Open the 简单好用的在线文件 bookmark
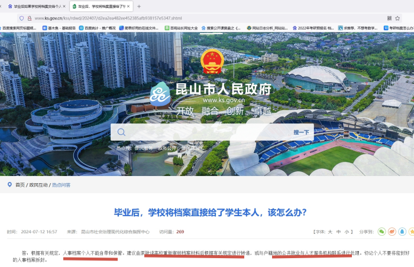 point(139,28)
